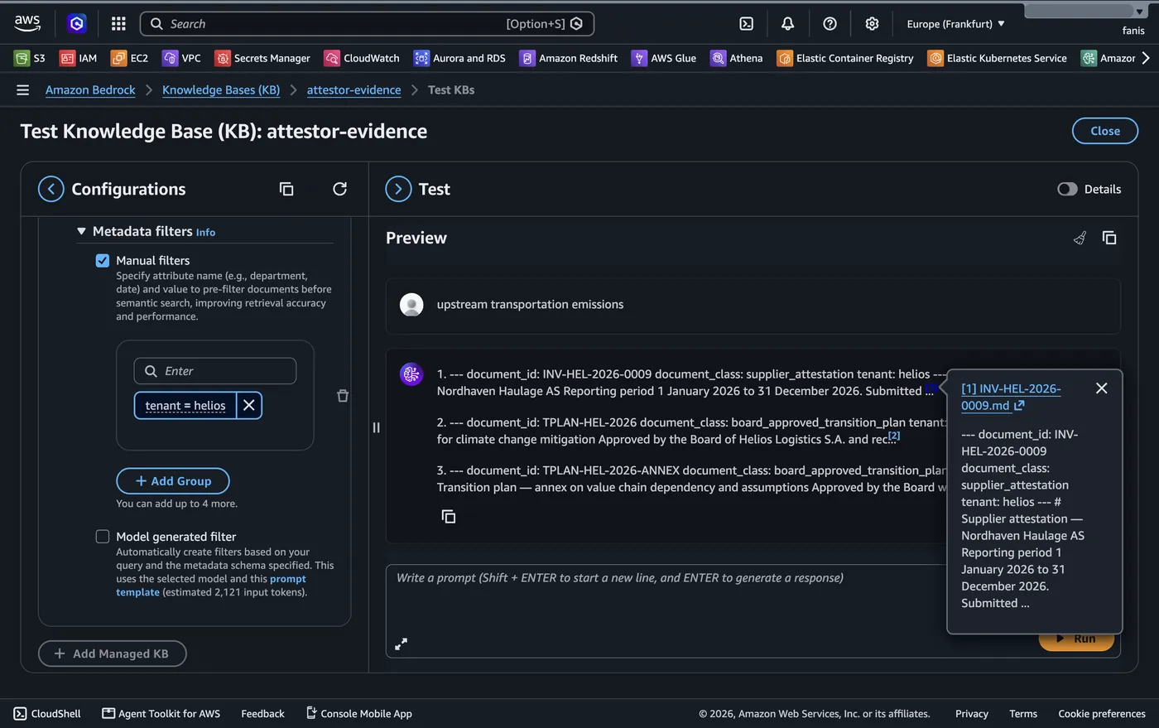Open the CloudWatch bookmark
The width and height of the screenshot is (1159, 728).
pyautogui.click(x=362, y=58)
